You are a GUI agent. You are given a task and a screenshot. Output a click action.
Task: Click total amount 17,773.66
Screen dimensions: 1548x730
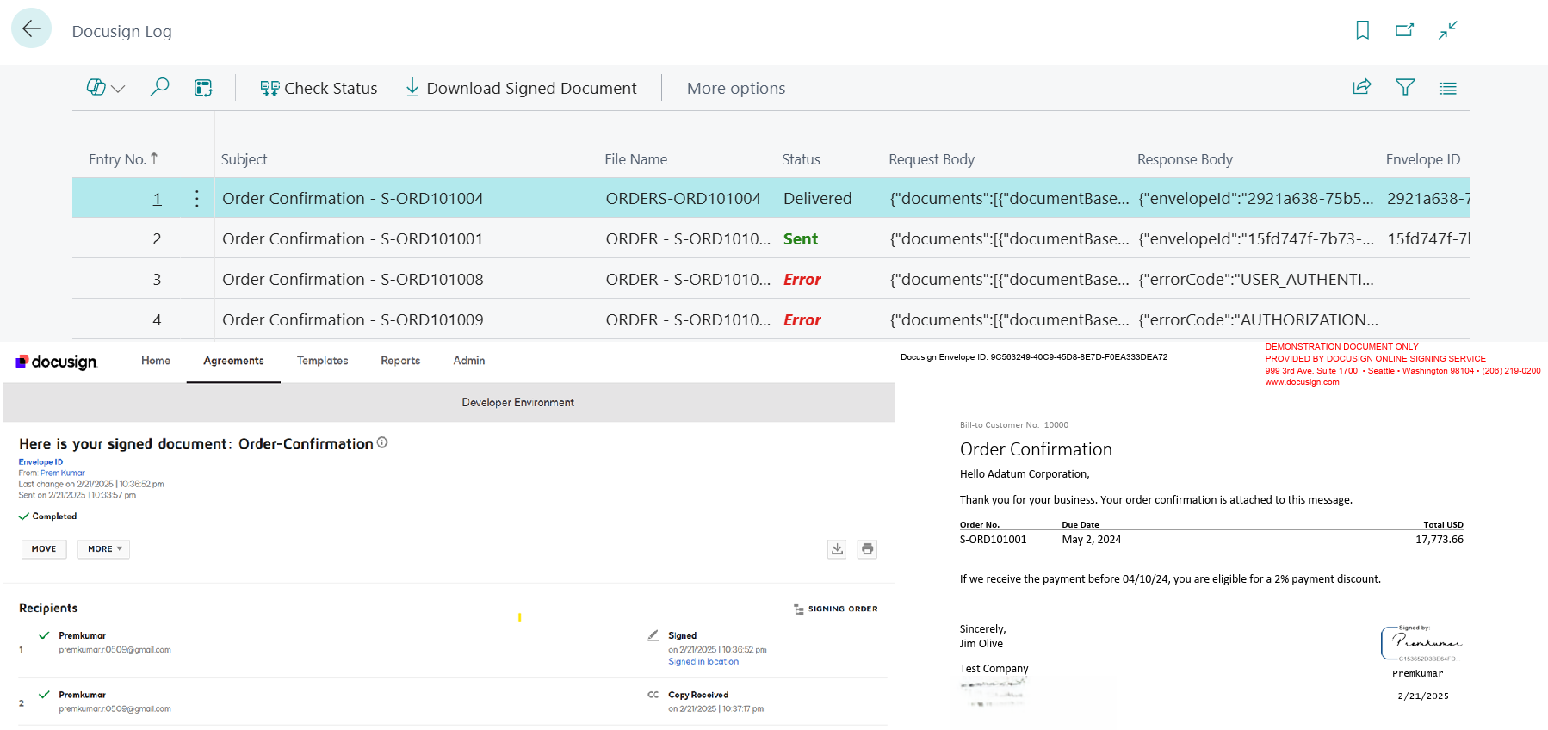click(1439, 540)
